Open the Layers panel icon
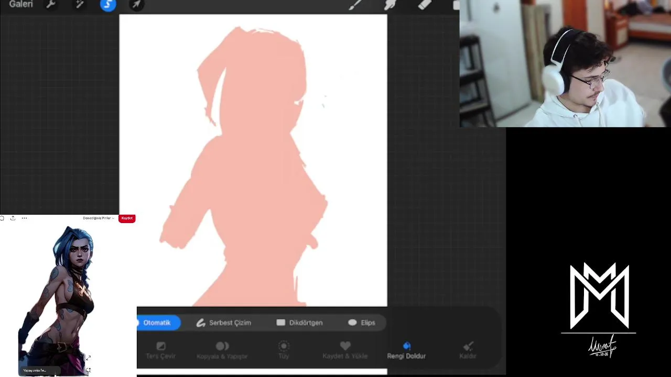 (x=456, y=5)
